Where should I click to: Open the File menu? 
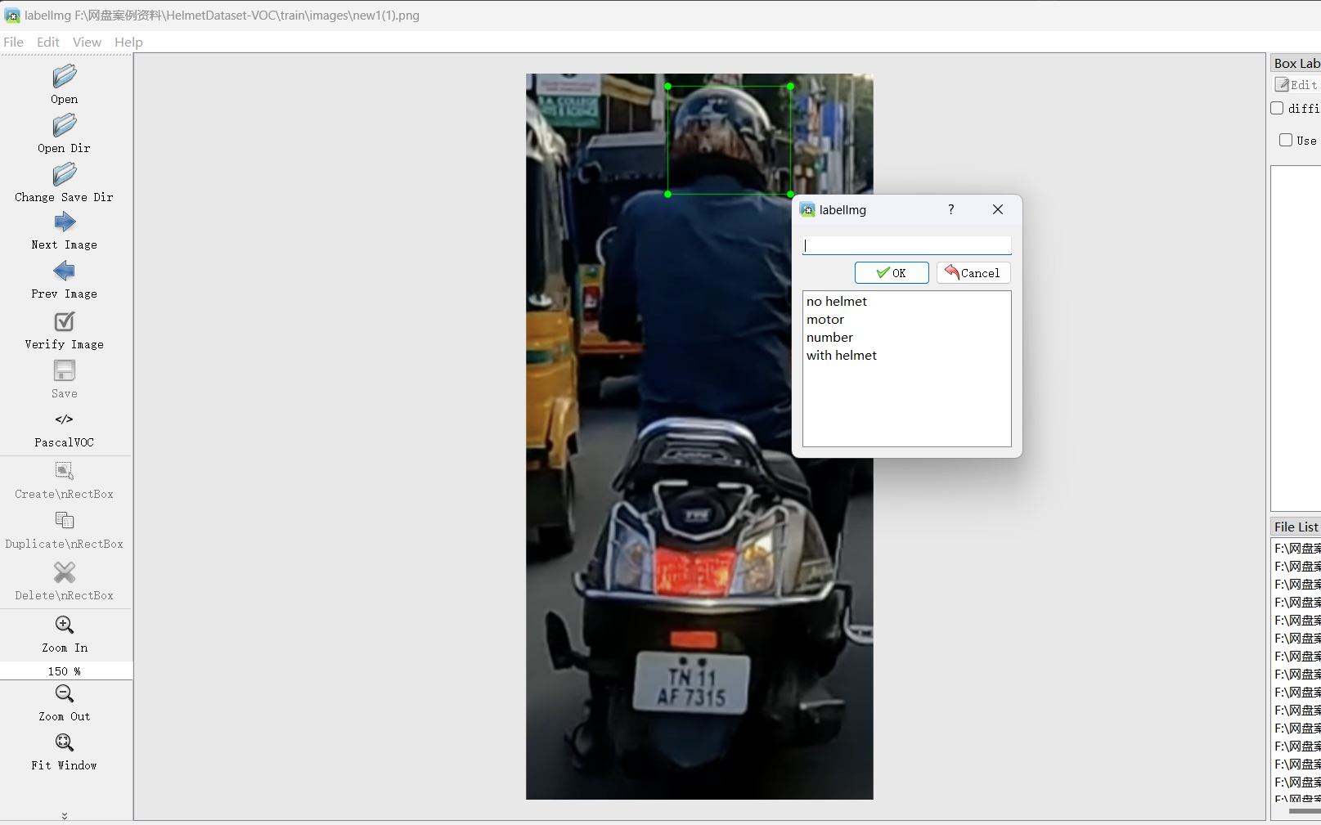pyautogui.click(x=14, y=42)
